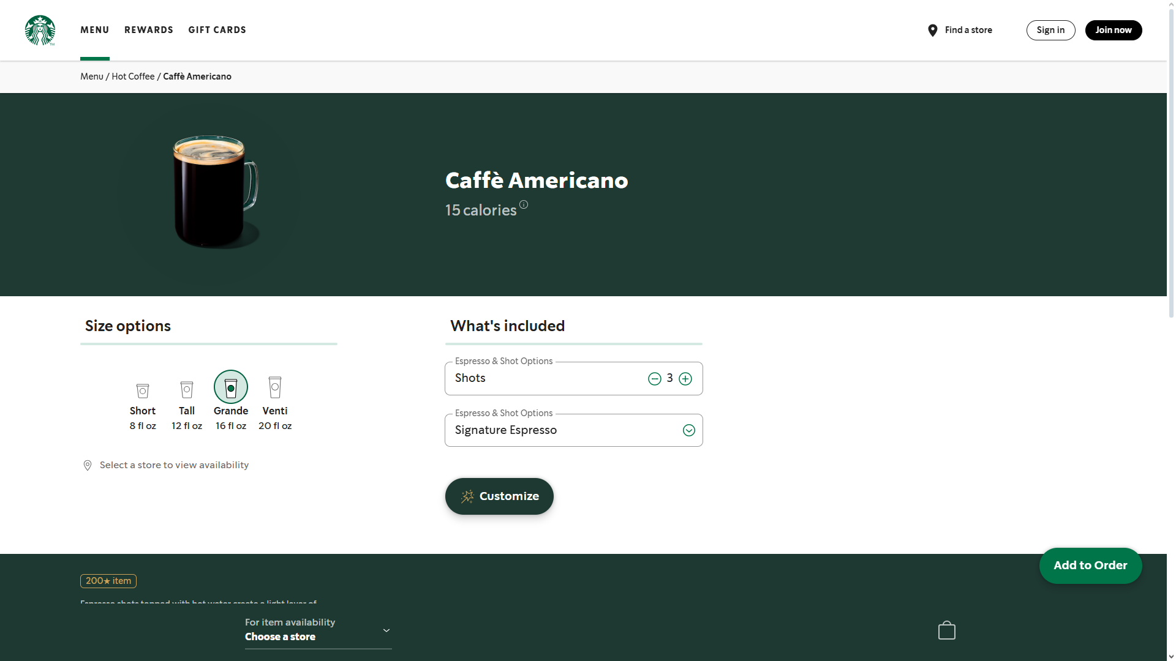Open the MENU navigation tab

(95, 30)
